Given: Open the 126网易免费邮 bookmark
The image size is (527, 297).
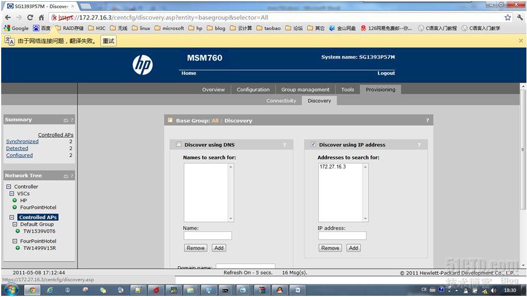Looking at the screenshot, I should (x=386, y=28).
